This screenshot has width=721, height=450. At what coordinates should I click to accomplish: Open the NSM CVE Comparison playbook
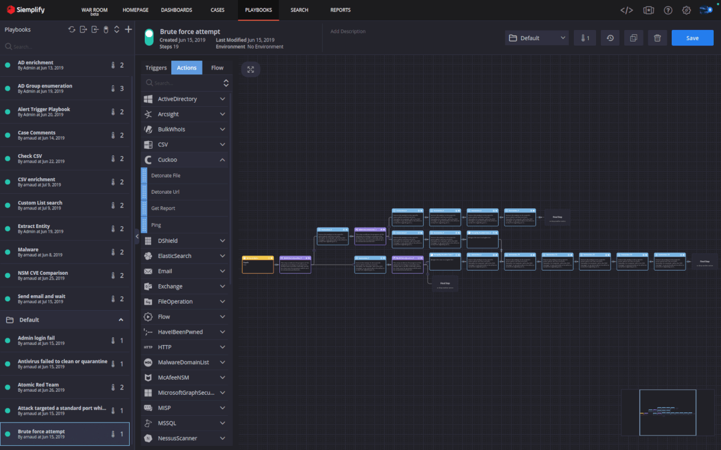[x=65, y=275]
